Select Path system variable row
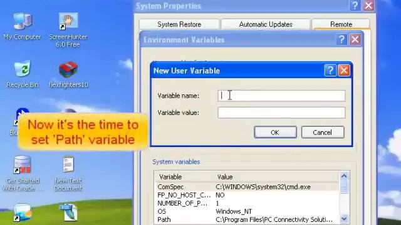This screenshot has width=401, height=225. (x=247, y=219)
